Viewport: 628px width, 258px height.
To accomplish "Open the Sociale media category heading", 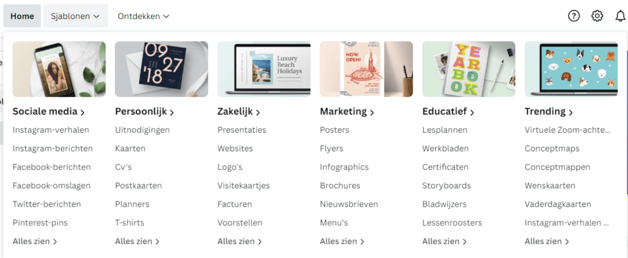I will [x=49, y=112].
